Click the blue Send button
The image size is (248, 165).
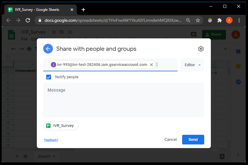pos(193,140)
